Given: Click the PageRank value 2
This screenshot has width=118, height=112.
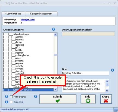Looking at the screenshot, I should tap(21, 23).
